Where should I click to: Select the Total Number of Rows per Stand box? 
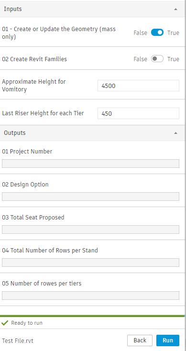(x=90, y=263)
